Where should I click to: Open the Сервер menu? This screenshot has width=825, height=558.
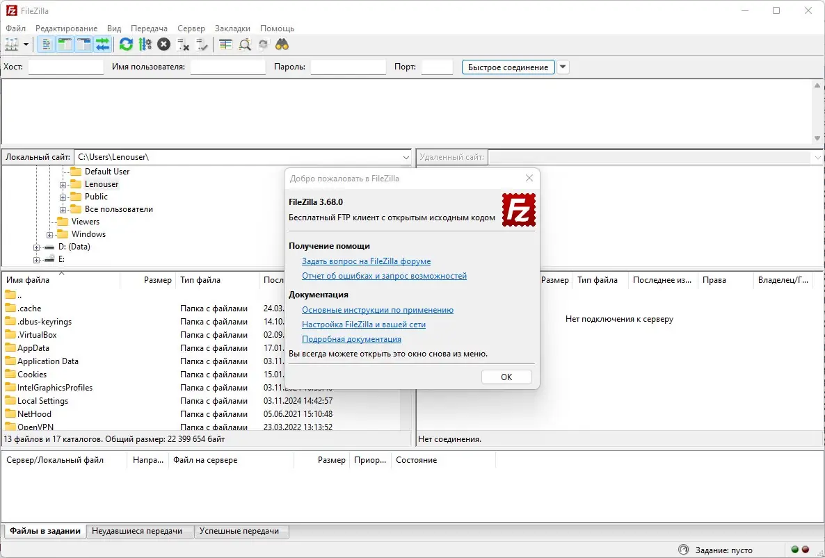(x=191, y=28)
